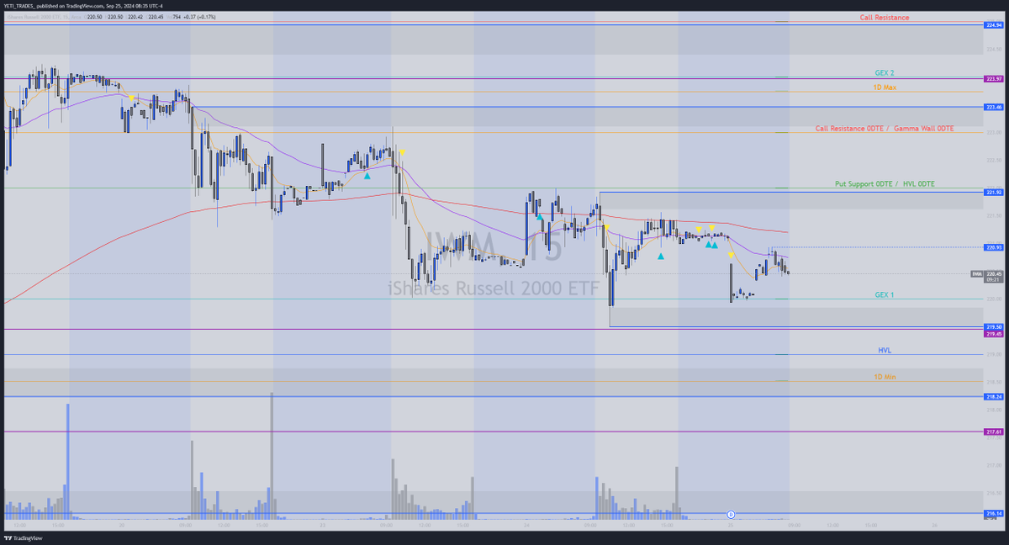Click the 216.14 price label
This screenshot has height=545, width=1009.
[994, 513]
